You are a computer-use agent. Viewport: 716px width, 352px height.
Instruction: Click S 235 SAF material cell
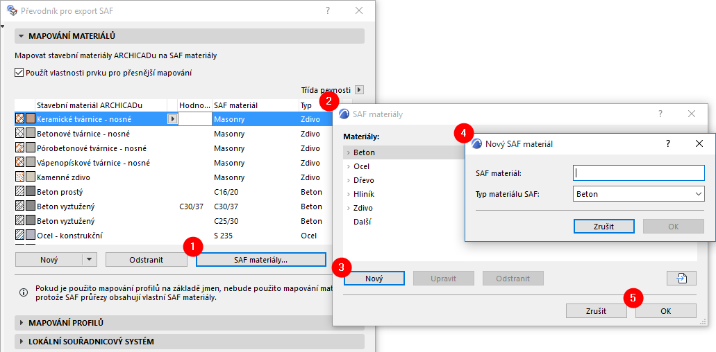224,236
